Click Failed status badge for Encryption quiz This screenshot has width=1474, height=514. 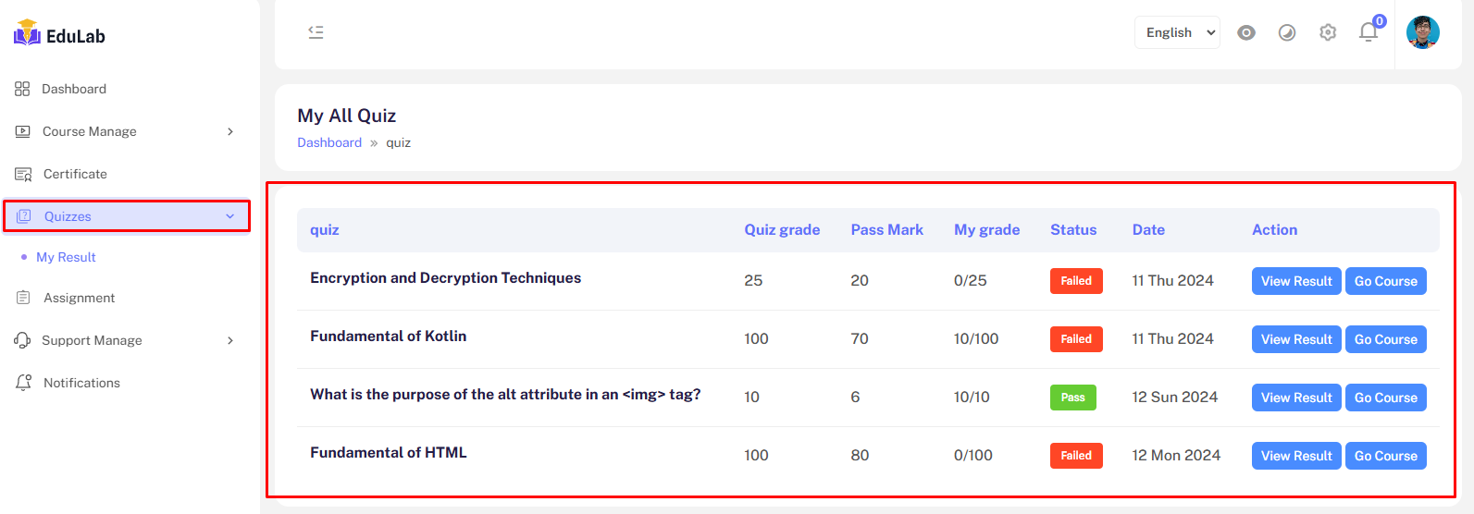coord(1075,281)
